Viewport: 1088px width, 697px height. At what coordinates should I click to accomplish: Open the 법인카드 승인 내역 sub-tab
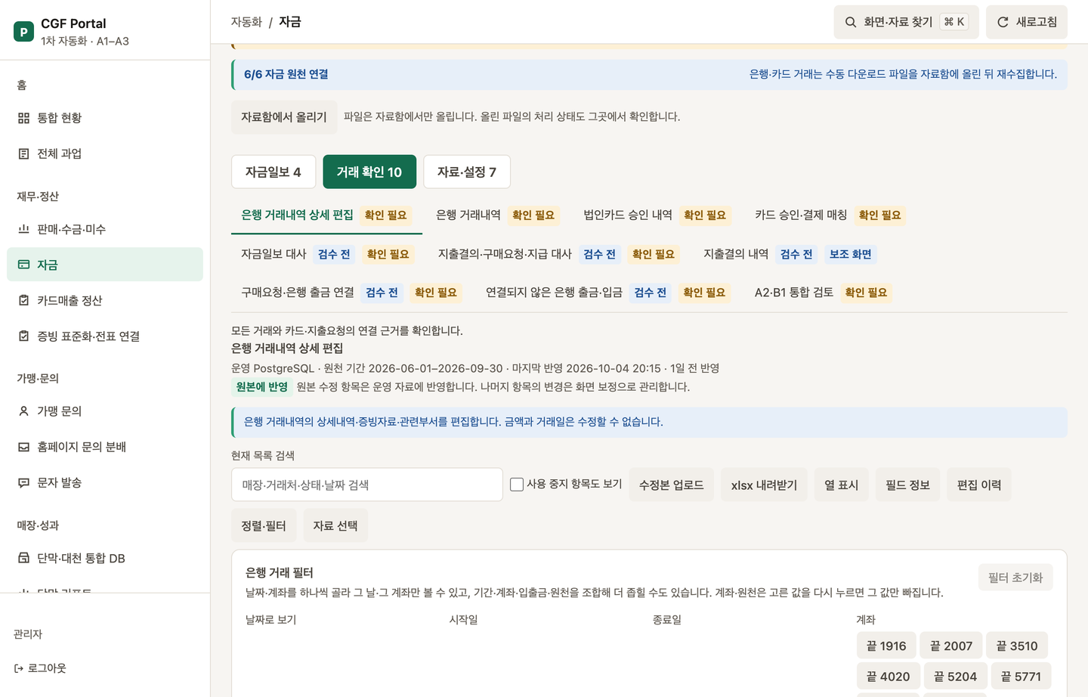point(657,215)
